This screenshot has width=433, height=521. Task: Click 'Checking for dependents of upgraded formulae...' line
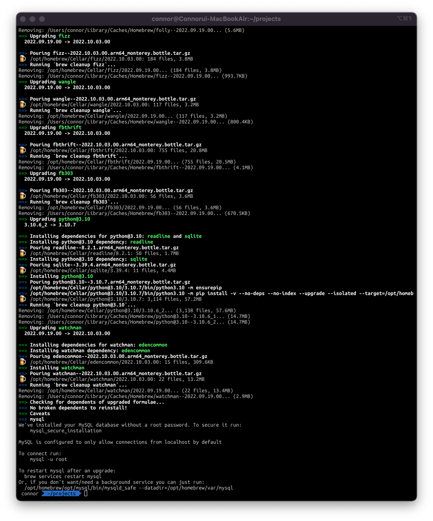click(x=92, y=402)
